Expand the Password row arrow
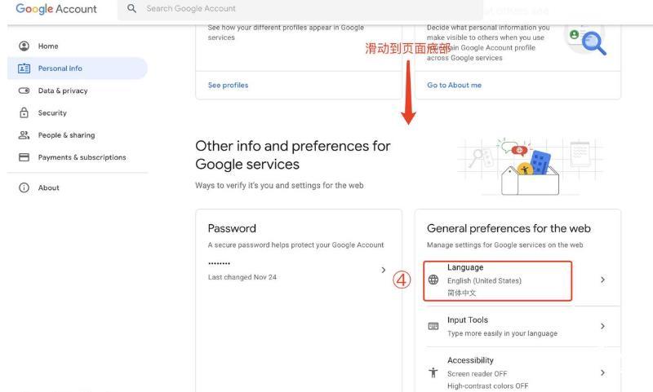The width and height of the screenshot is (653, 392). pos(384,270)
